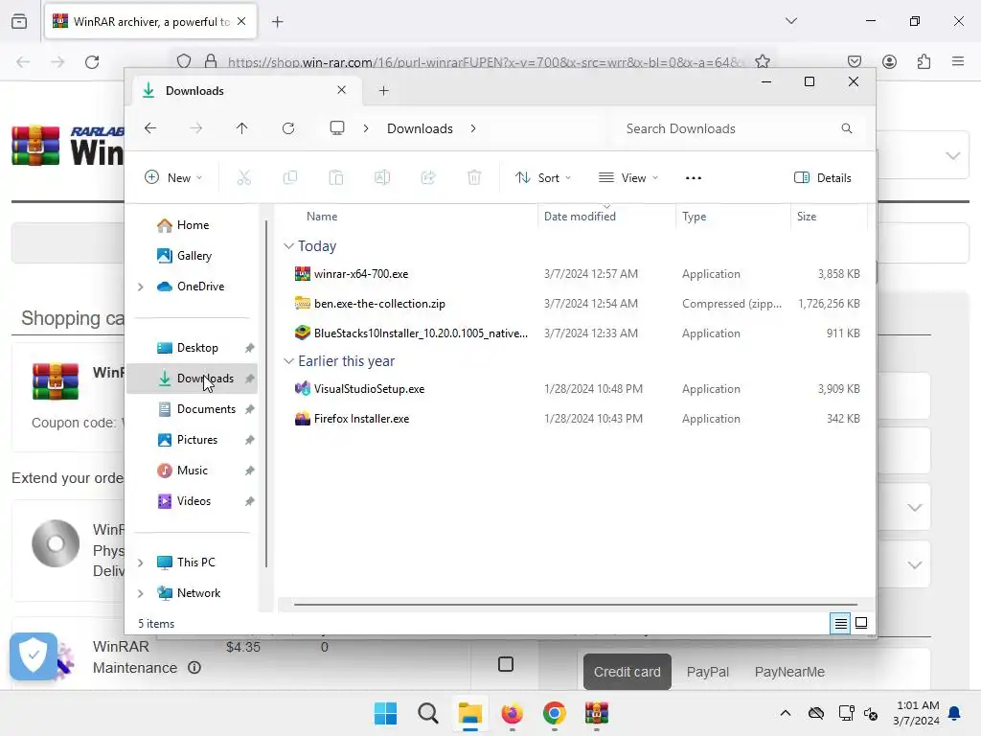Click the Share icon in Explorer toolbar
Screen dimensions: 981x736
[x=428, y=177]
